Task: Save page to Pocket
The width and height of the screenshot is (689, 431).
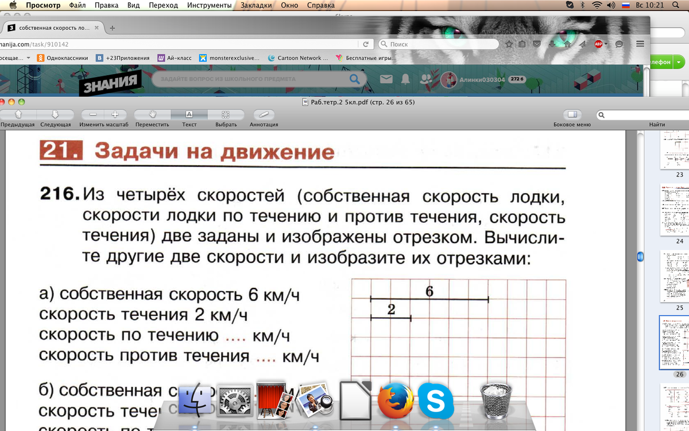Action: 537,44
